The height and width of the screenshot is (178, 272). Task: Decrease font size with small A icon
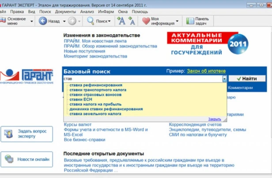tap(132, 21)
